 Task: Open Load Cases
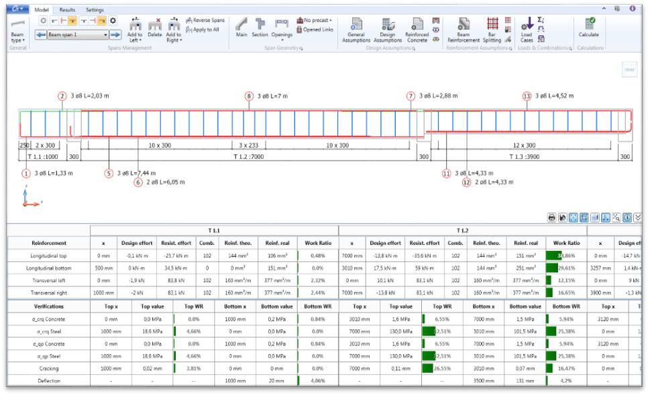point(527,29)
